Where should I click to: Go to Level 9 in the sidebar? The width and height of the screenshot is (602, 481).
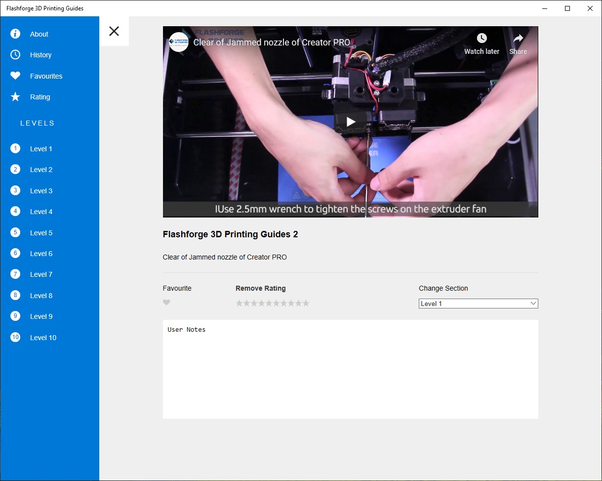(x=49, y=316)
